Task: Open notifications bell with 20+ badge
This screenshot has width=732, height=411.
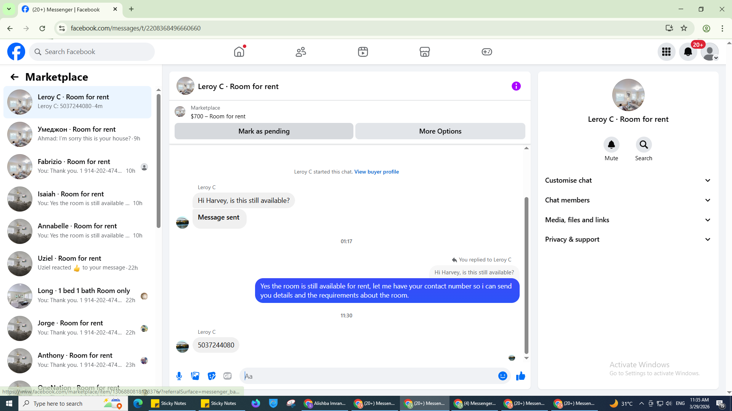Action: pos(688,52)
